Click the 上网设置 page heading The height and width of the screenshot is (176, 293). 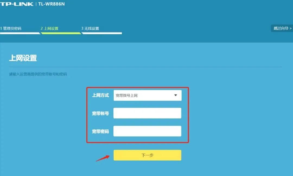point(23,58)
